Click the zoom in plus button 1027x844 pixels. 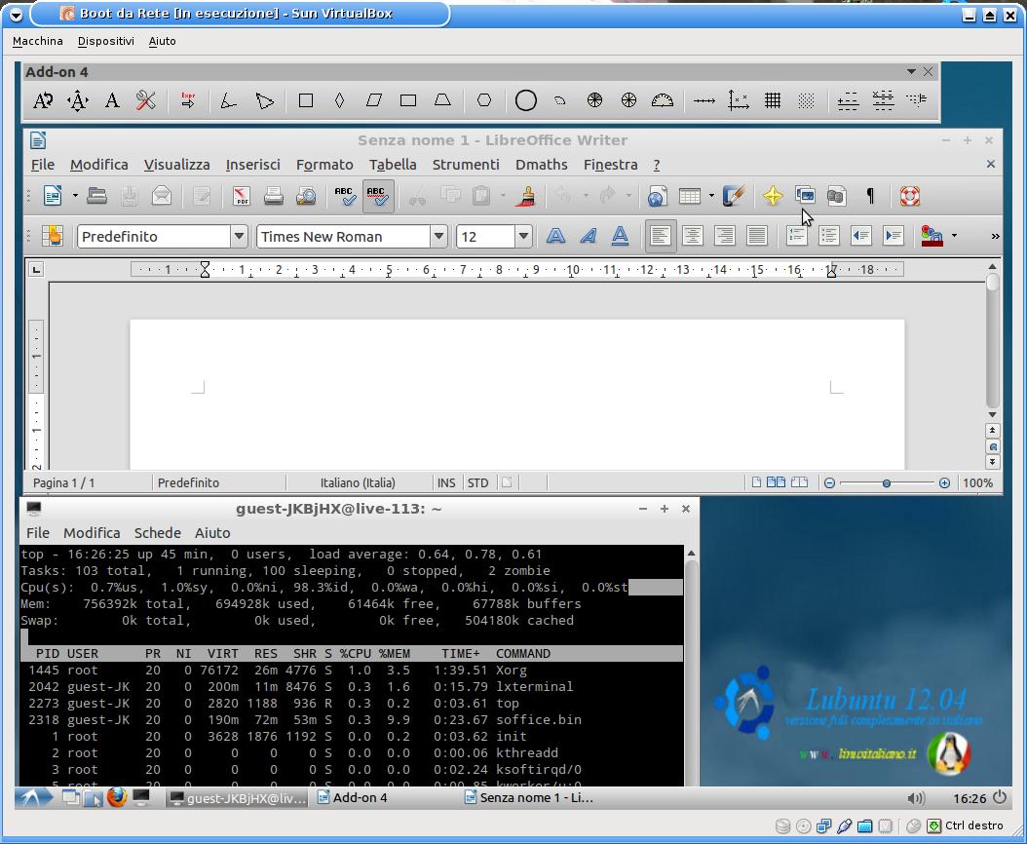pyautogui.click(x=944, y=483)
